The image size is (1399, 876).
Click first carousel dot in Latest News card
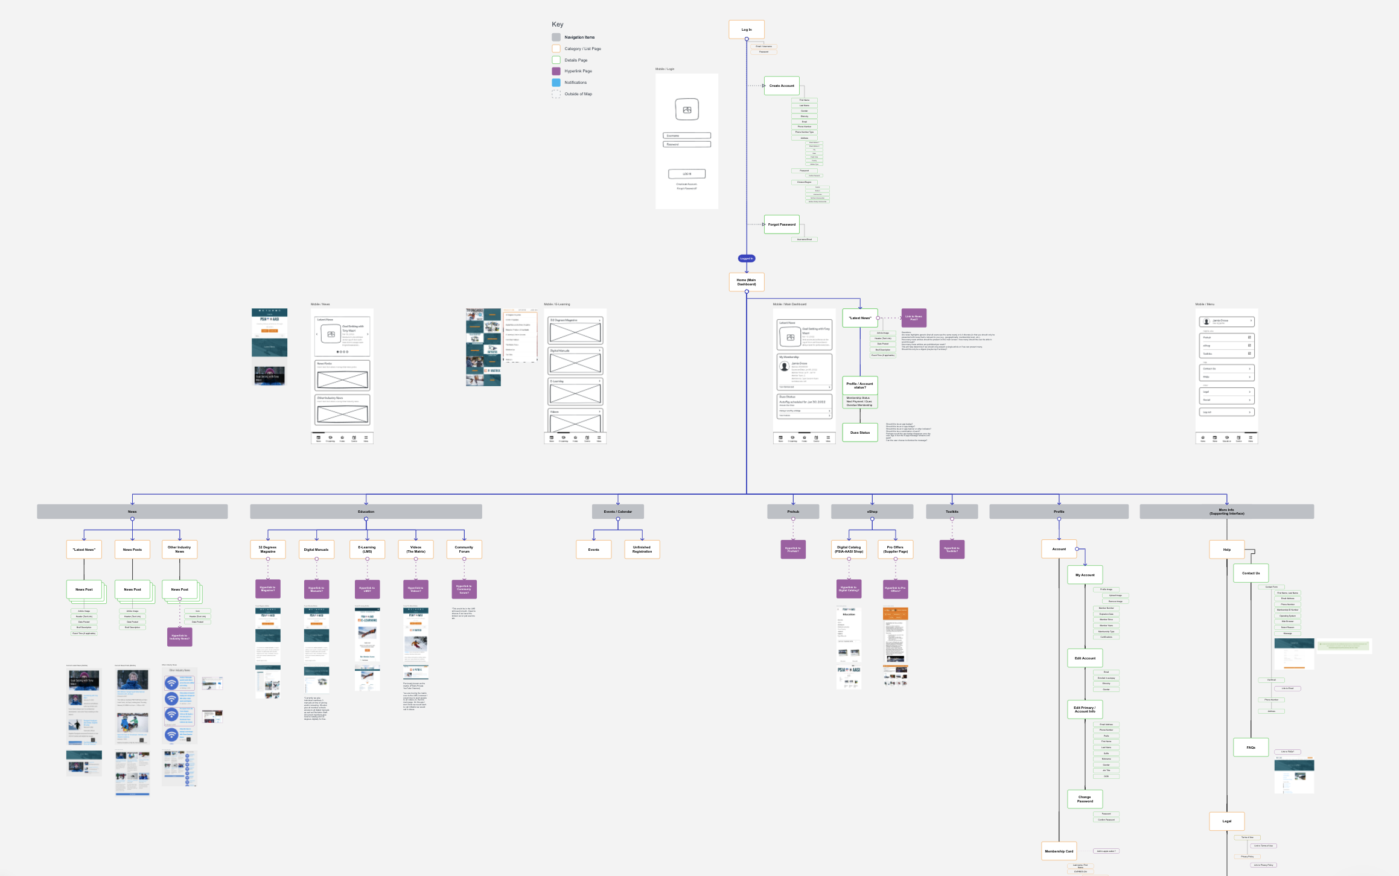pyautogui.click(x=337, y=352)
